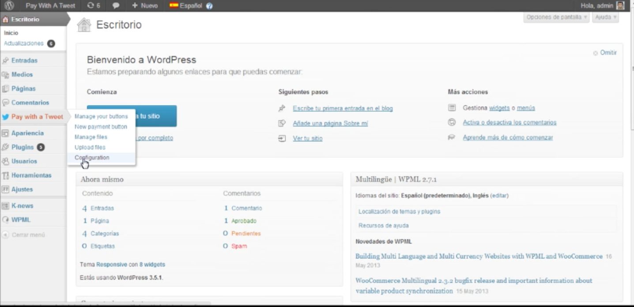Open the 8 widgets link
This screenshot has height=307, width=634.
coord(152,265)
